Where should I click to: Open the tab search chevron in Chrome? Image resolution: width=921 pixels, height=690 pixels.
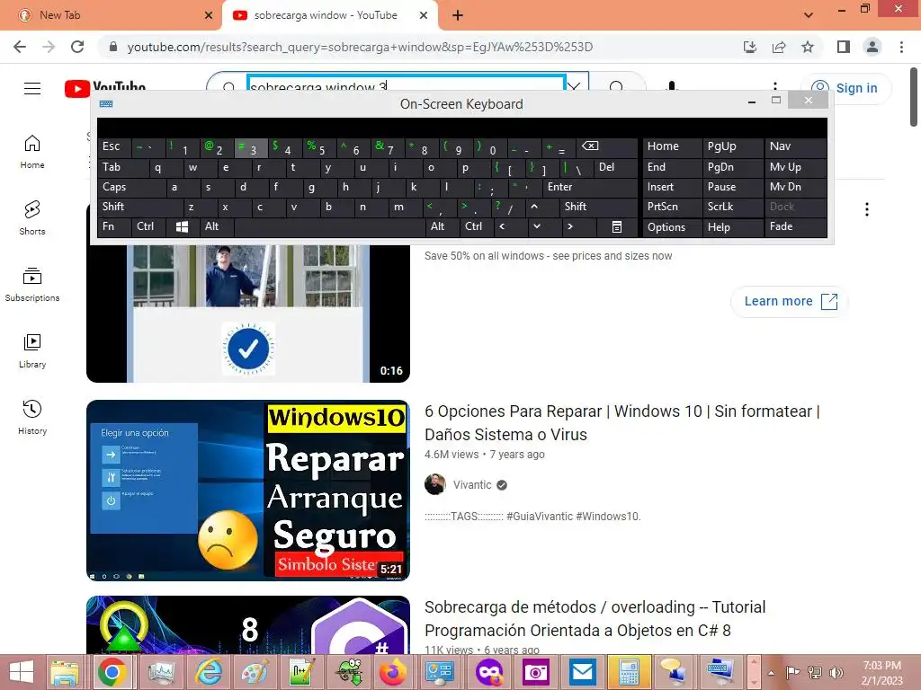click(809, 15)
